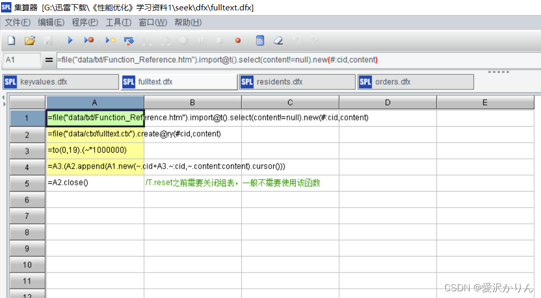The image size is (541, 298).
Task: Click the A1 cell name box
Action: [x=22, y=60]
